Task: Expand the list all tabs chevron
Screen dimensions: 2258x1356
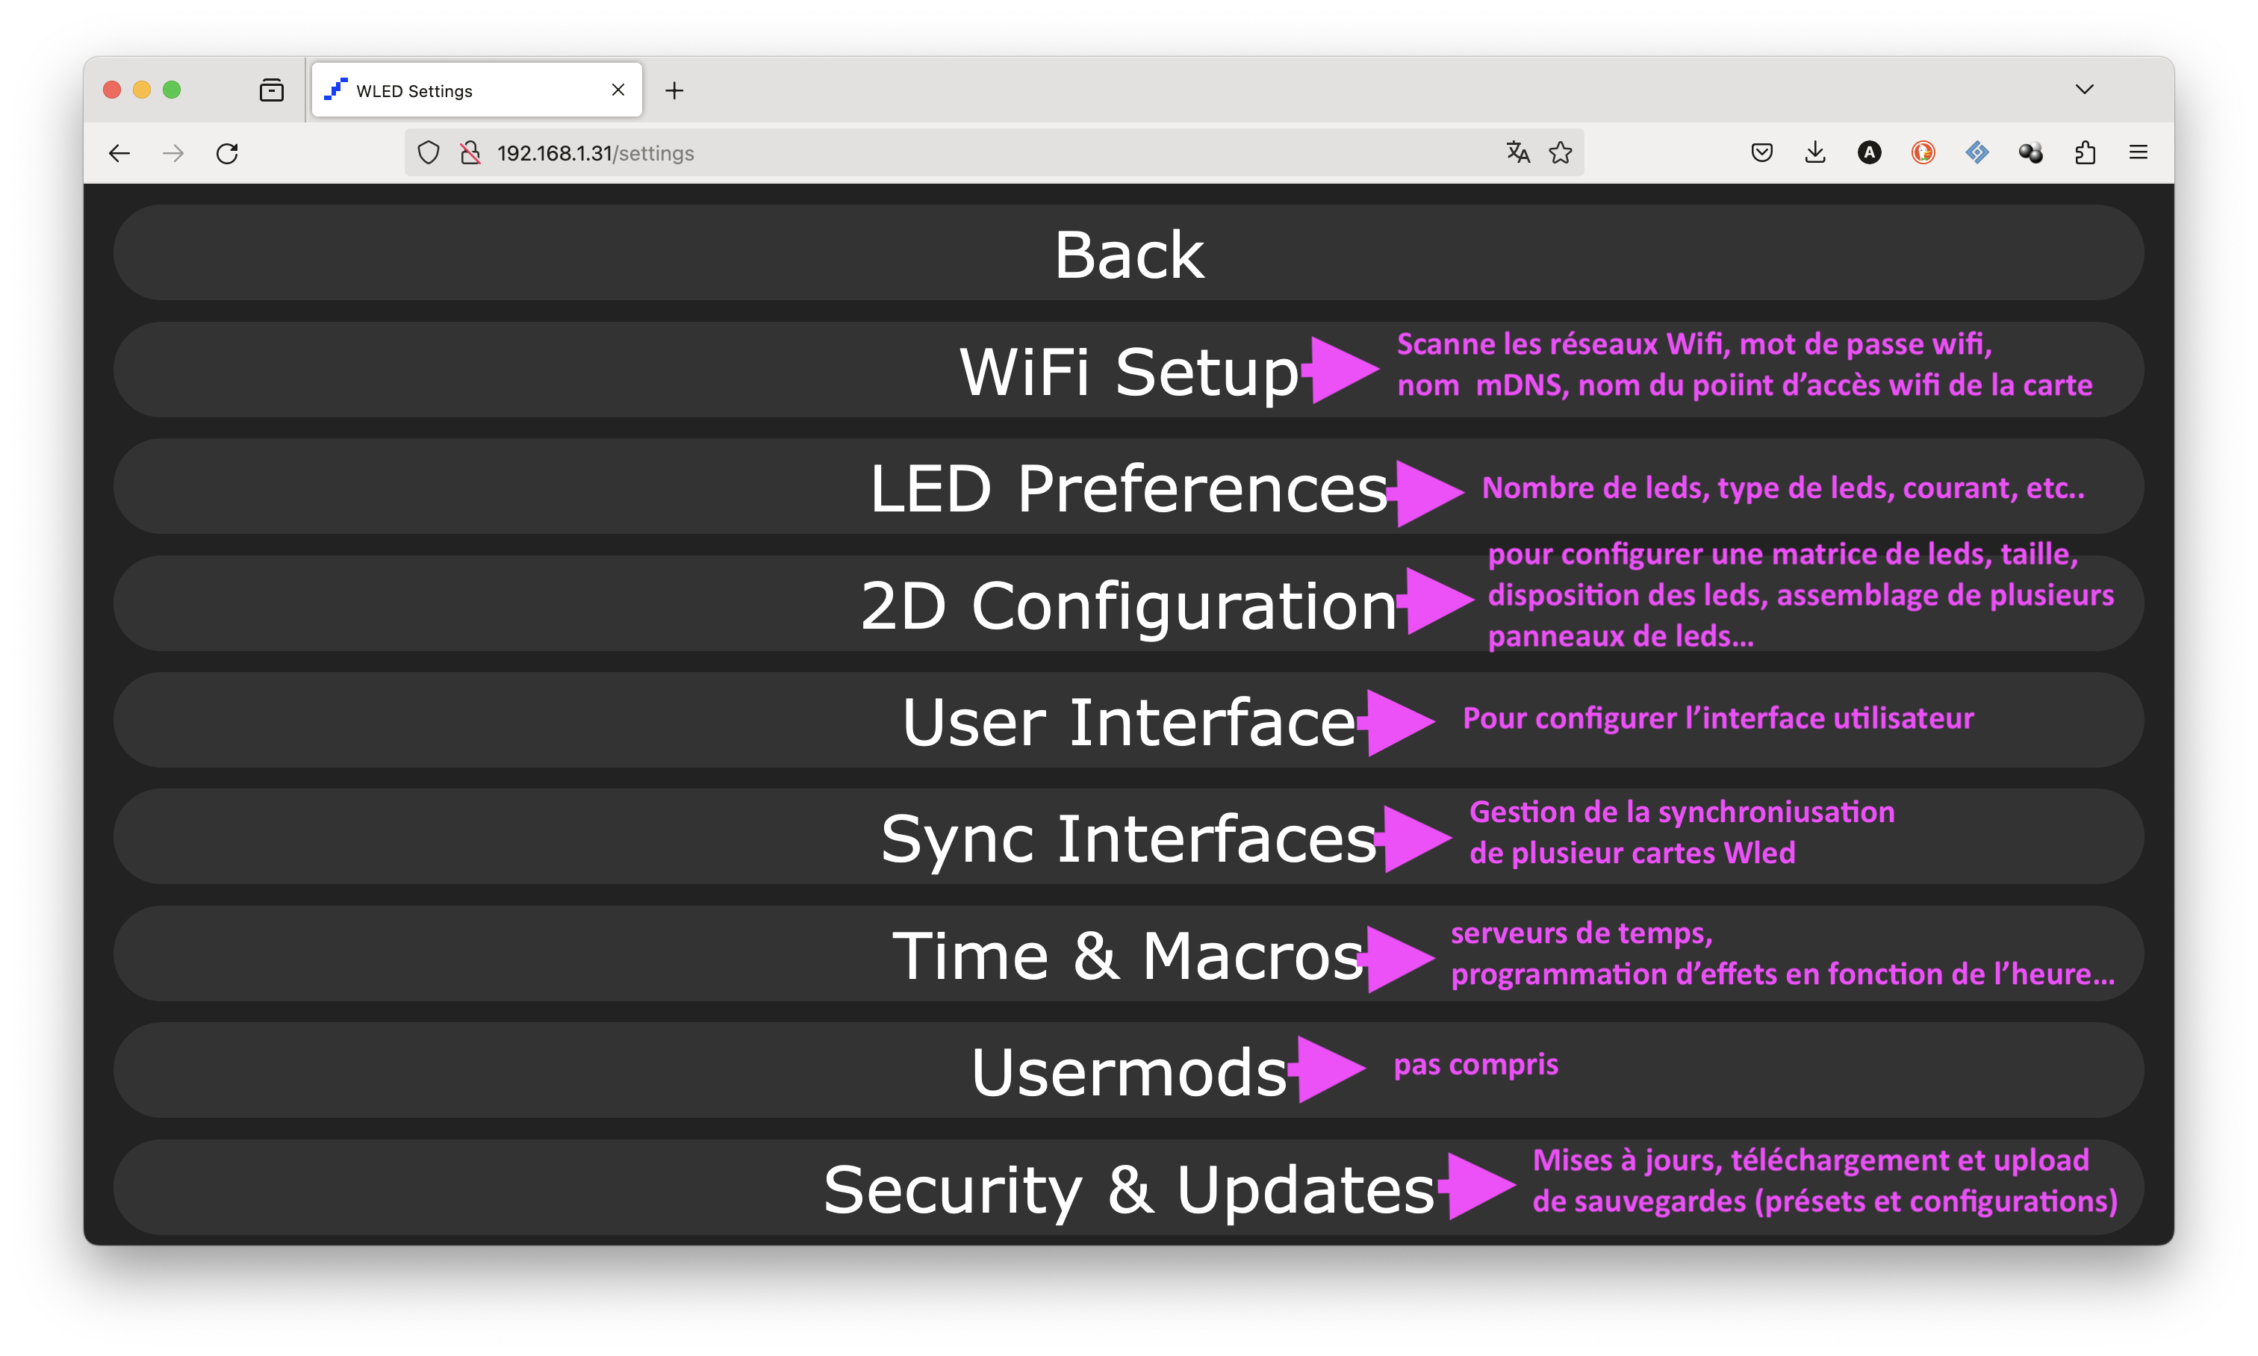Action: [2084, 90]
